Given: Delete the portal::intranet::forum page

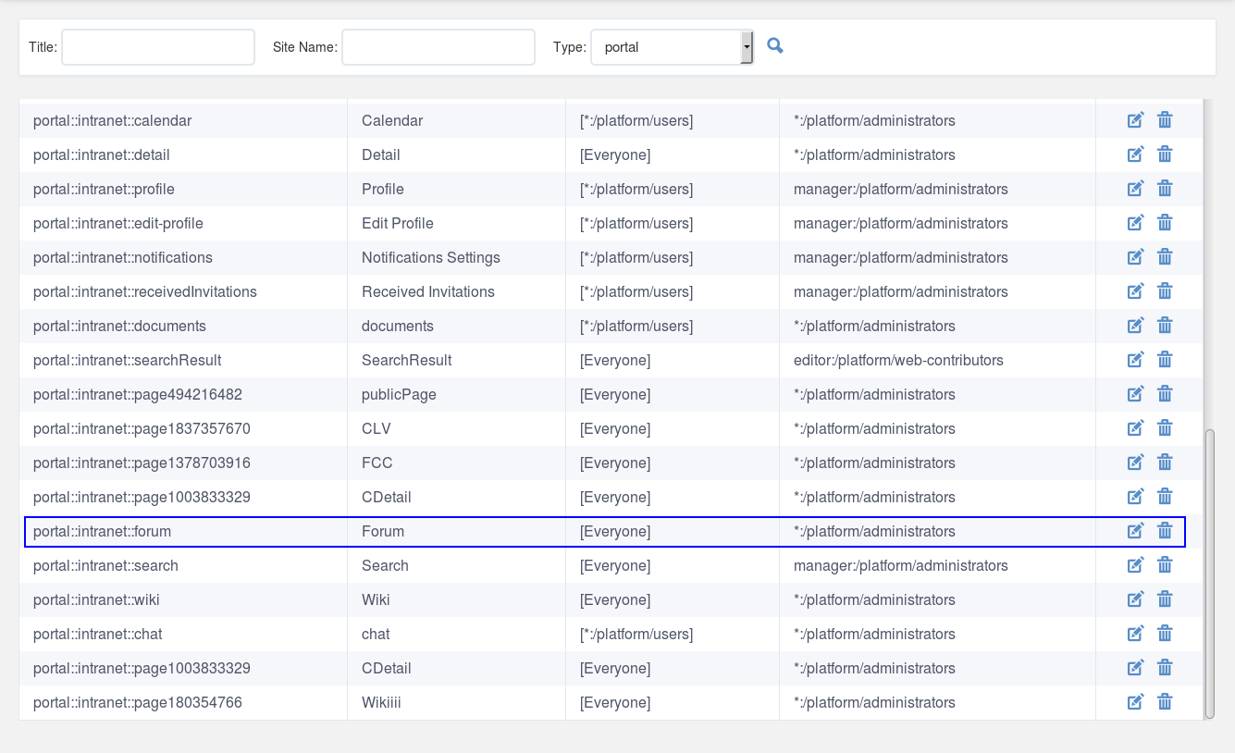Looking at the screenshot, I should [x=1165, y=531].
